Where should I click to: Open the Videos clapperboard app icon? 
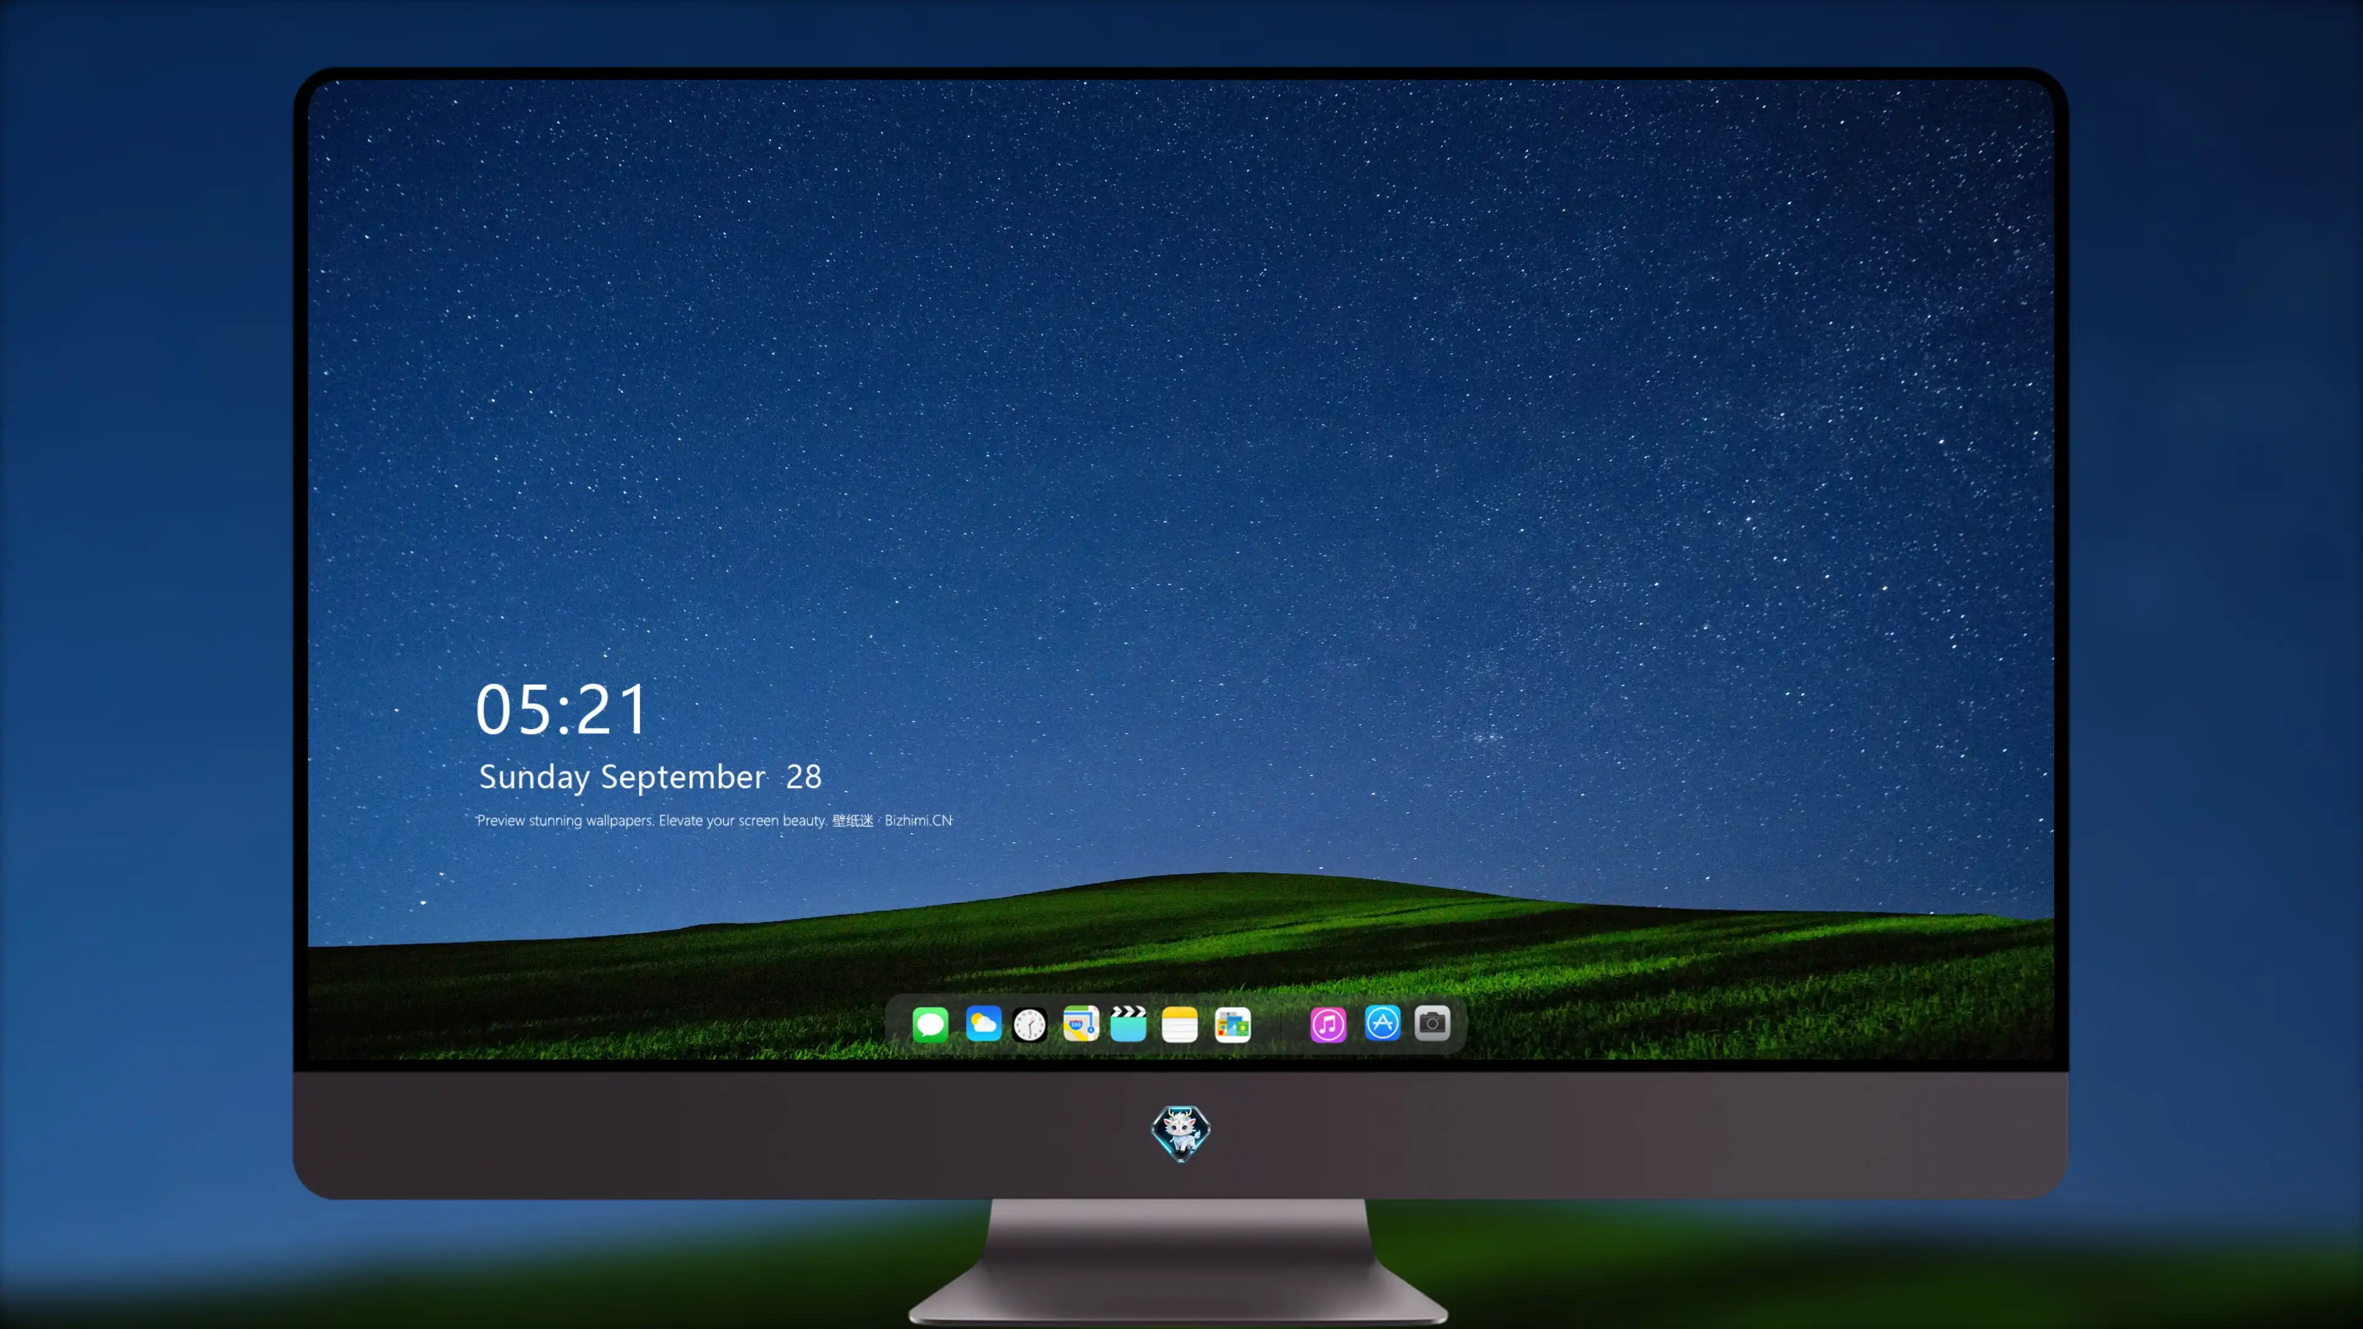coord(1129,1024)
